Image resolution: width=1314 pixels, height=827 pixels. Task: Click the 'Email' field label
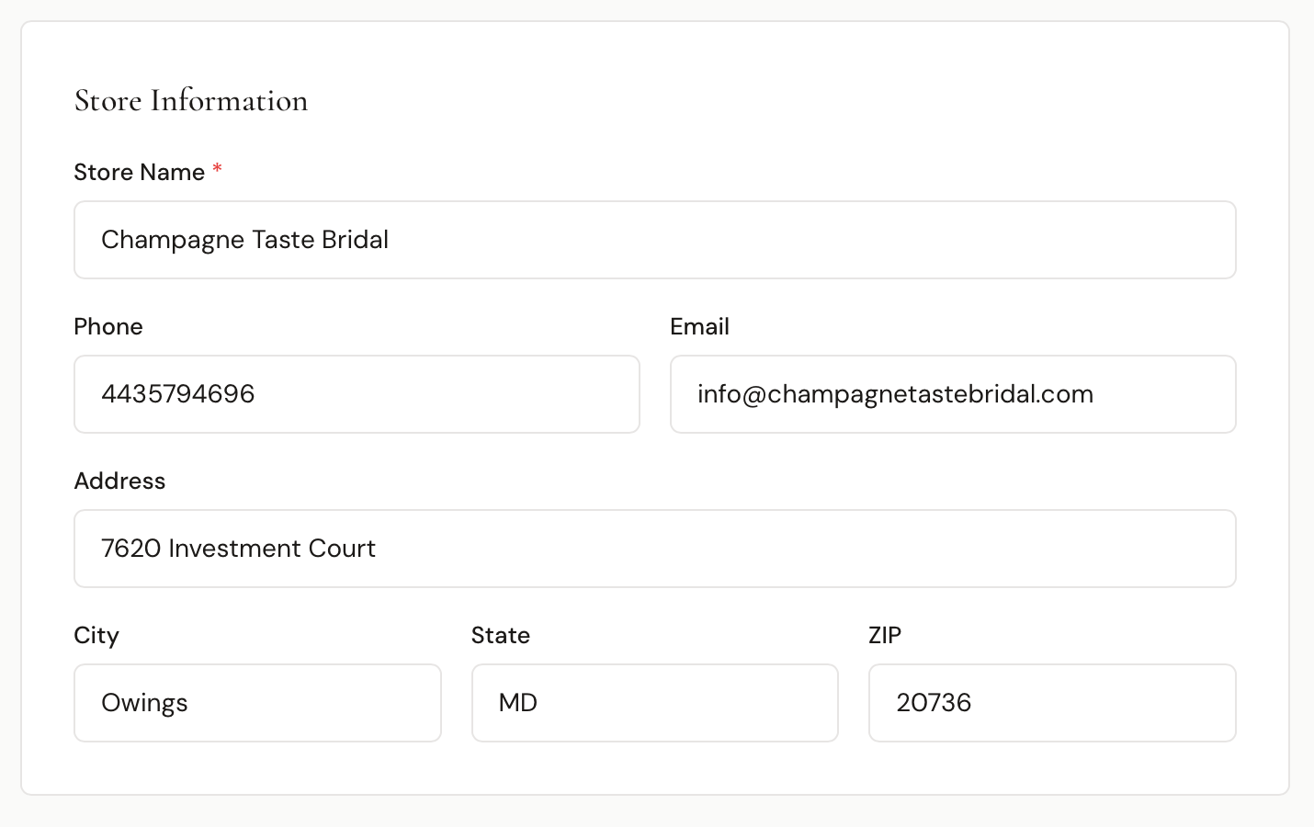699,327
